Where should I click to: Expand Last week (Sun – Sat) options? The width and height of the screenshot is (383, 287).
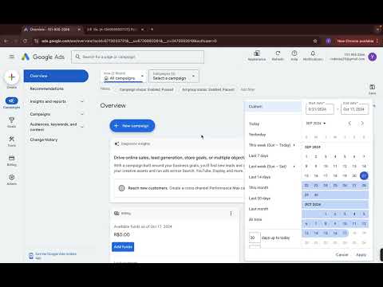point(294,167)
